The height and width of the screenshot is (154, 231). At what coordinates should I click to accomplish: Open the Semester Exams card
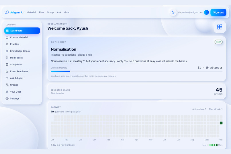pyautogui.click(x=137, y=91)
